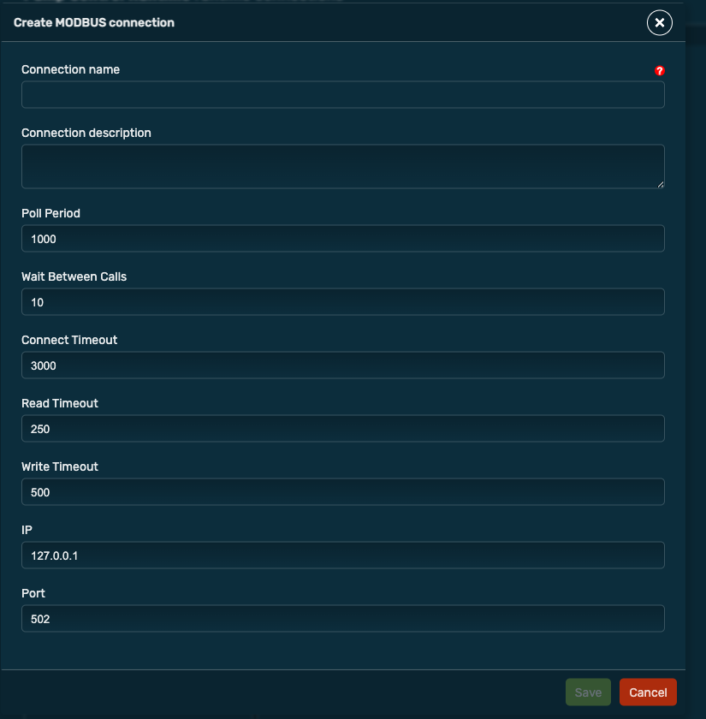Image resolution: width=706 pixels, height=719 pixels.
Task: Click the Create MODBUS connection title
Action: click(92, 22)
